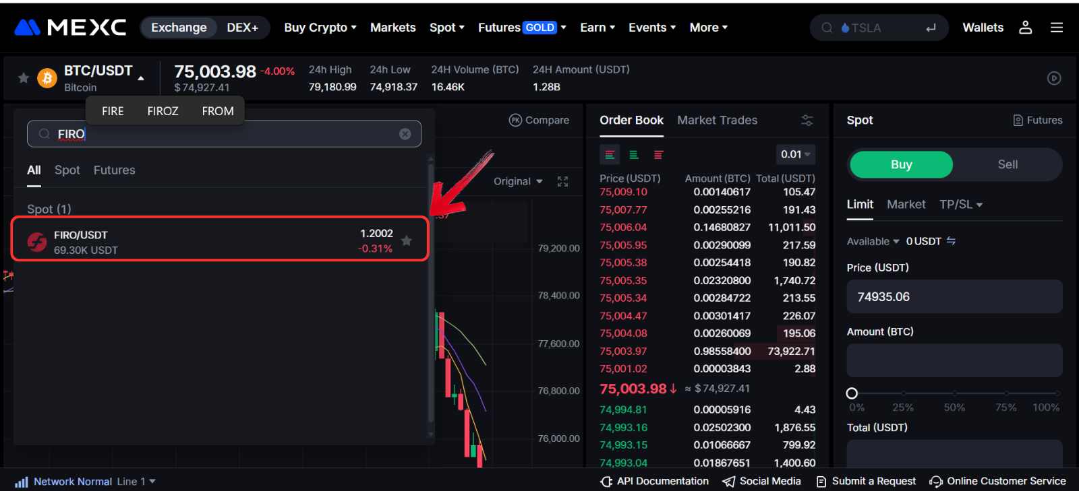Switch to the Market Trades tab
This screenshot has width=1079, height=491.
click(x=717, y=121)
